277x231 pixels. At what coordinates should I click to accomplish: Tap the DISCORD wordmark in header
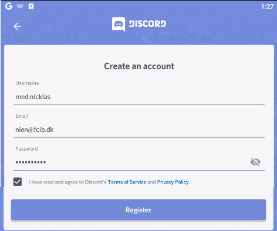[147, 24]
